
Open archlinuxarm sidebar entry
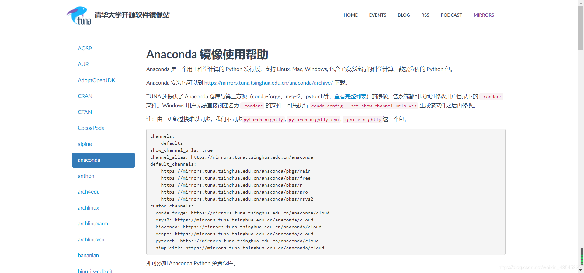(93, 224)
